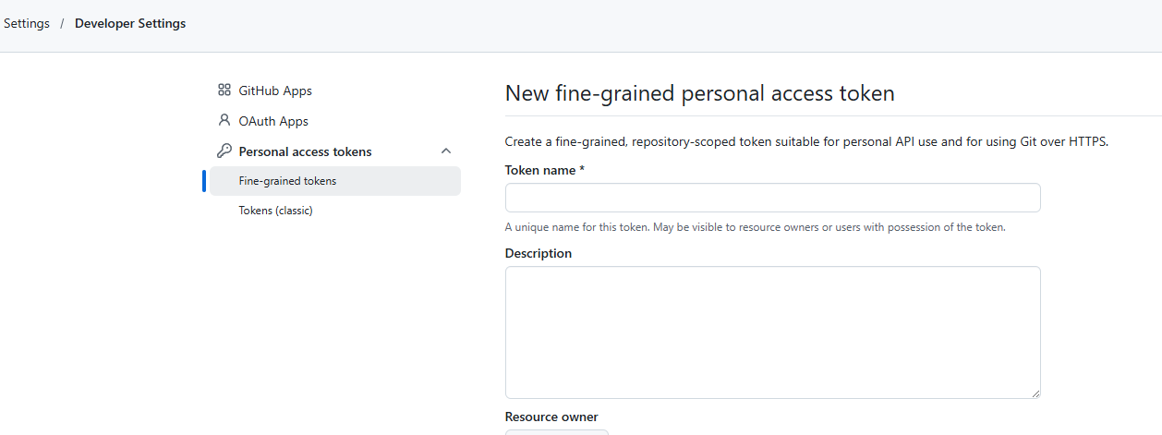
Task: Select Fine-grained tokens in sidebar
Action: click(335, 181)
